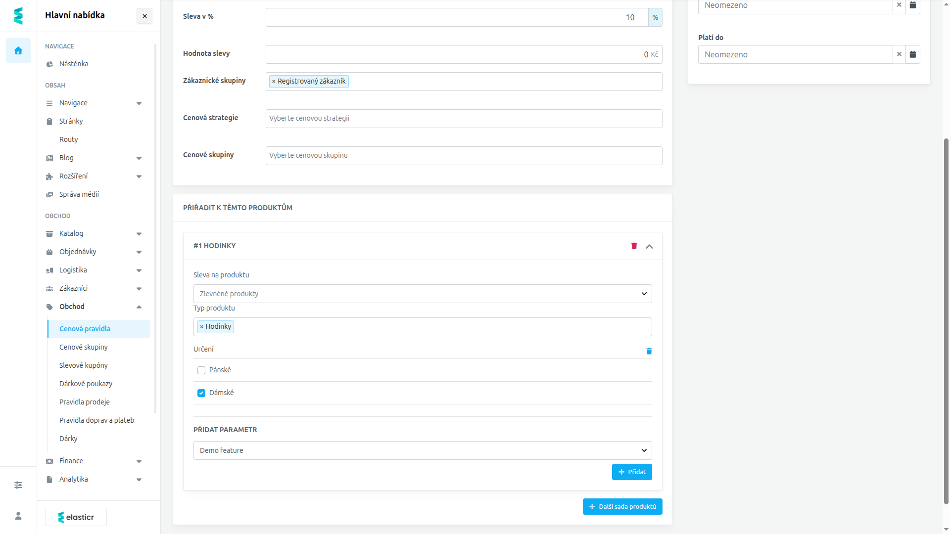The image size is (950, 534).
Task: Click the Přidat button
Action: pos(632,472)
